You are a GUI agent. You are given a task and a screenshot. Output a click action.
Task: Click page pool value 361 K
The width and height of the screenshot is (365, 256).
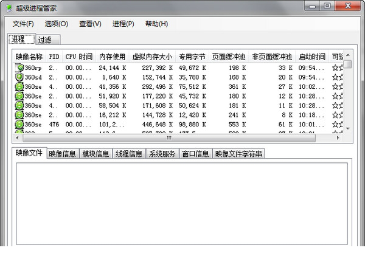237,86
